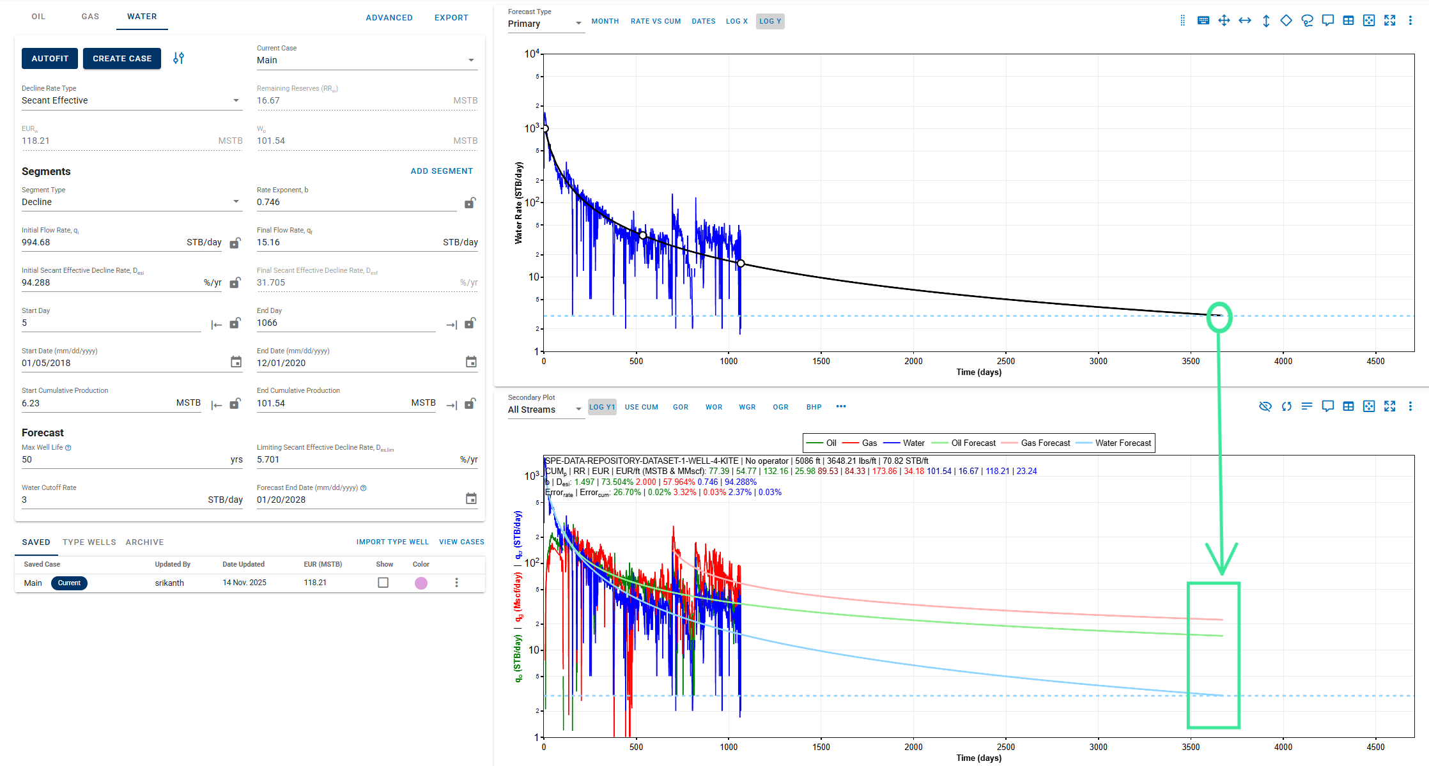Screen dimensions: 1429x766
Task: Expand the Current Case dropdown
Action: (366, 60)
